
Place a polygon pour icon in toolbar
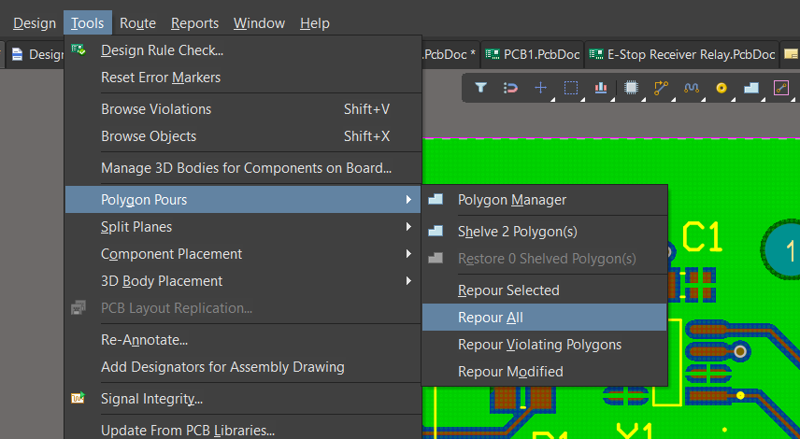pos(751,88)
